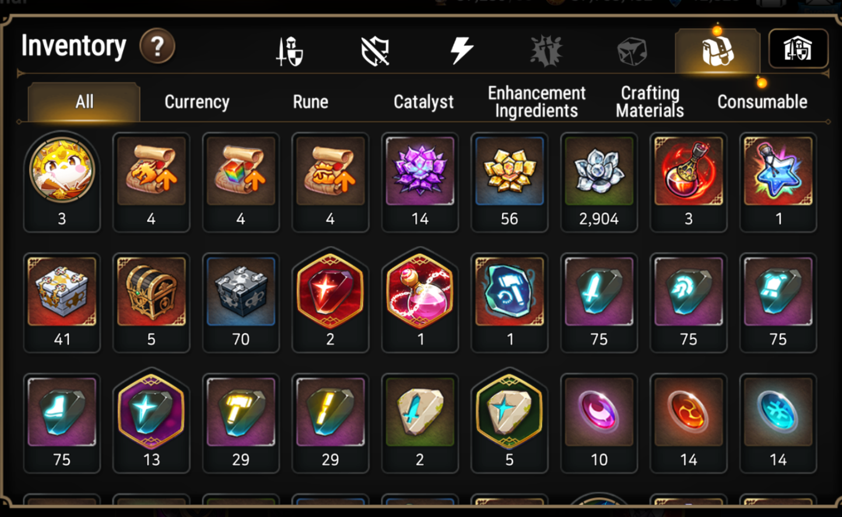Screen dimensions: 842x517
Task: Open the Inventory help question mark
Action: 157,46
